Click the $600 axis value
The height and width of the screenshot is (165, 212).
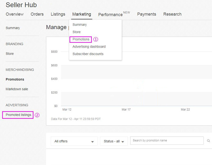tap(54, 65)
